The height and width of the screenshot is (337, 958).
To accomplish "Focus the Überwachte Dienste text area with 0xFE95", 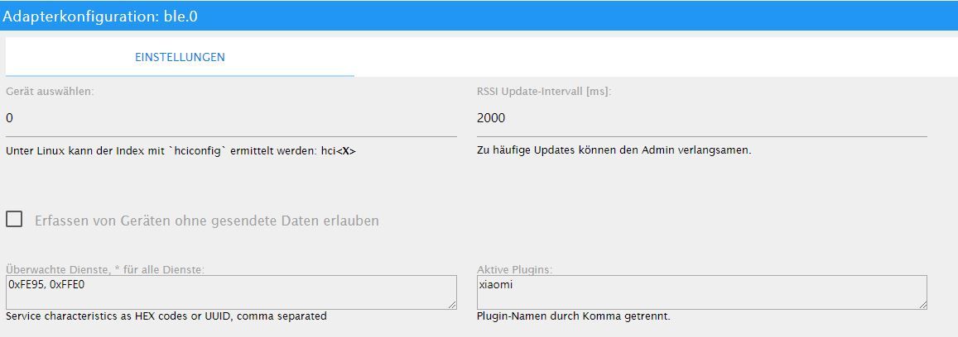I will point(231,292).
